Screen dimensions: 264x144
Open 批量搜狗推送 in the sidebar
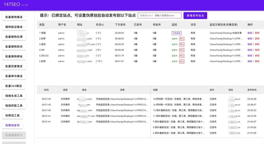tap(14, 17)
